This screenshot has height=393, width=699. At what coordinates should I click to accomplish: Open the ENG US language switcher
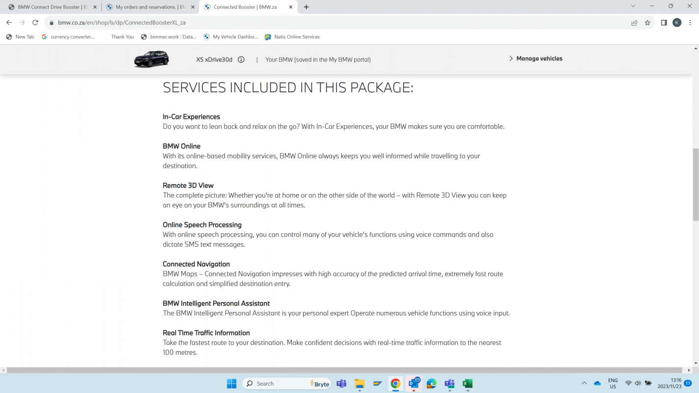(x=613, y=383)
